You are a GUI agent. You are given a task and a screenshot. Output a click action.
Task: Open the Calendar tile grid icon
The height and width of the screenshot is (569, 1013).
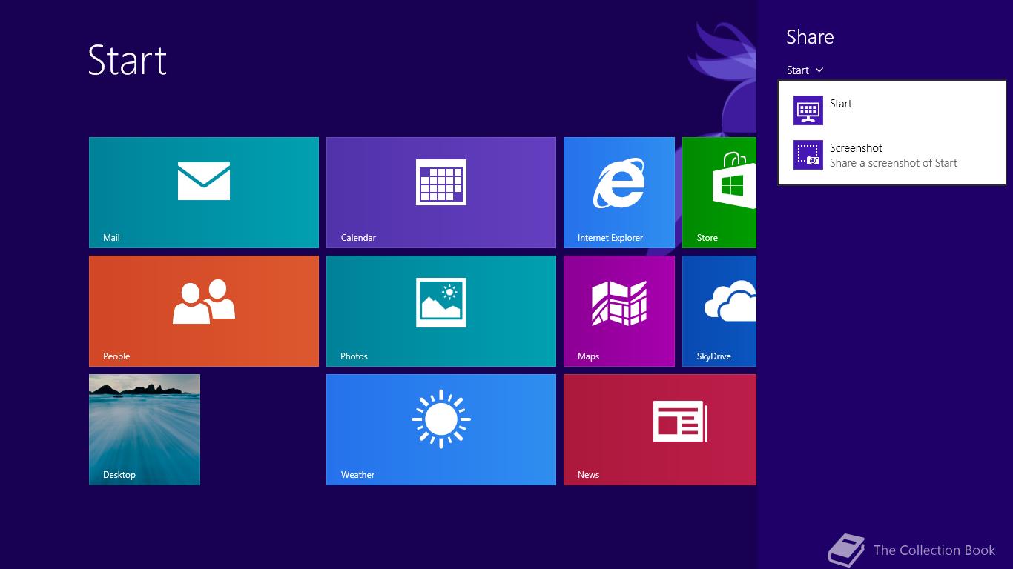point(441,182)
